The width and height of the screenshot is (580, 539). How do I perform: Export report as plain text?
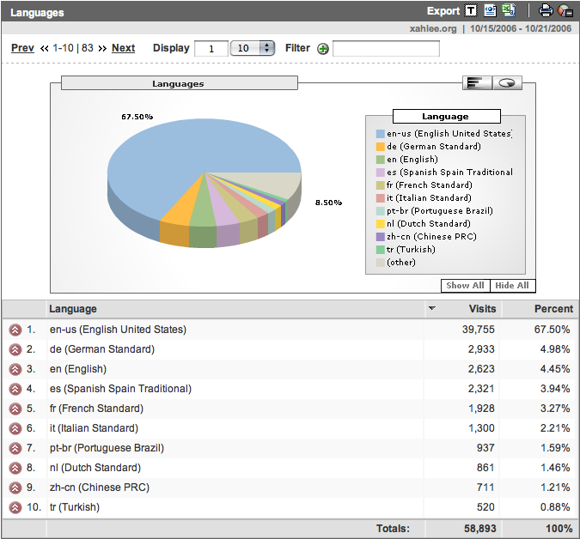(471, 11)
